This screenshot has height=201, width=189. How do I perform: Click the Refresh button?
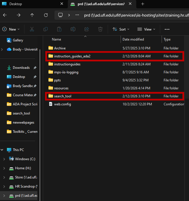pyautogui.click(x=46, y=15)
